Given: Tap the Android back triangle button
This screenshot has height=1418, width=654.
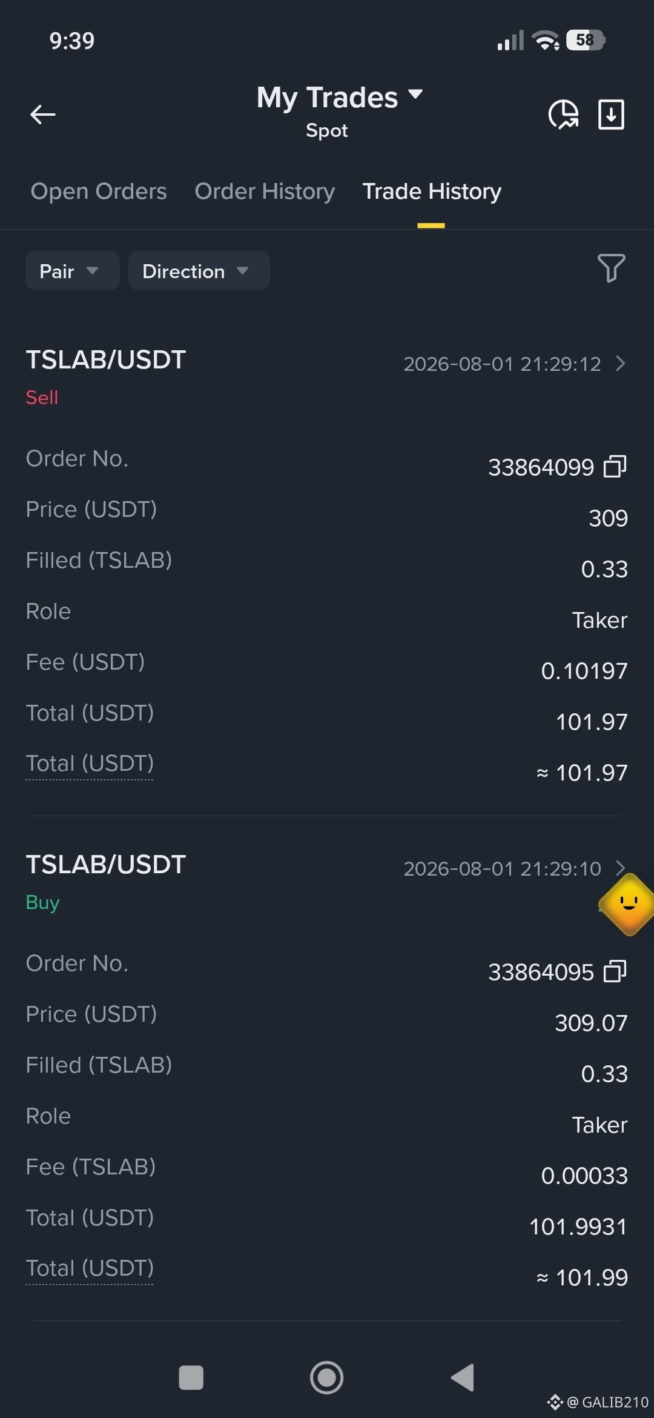Looking at the screenshot, I should coord(463,1377).
